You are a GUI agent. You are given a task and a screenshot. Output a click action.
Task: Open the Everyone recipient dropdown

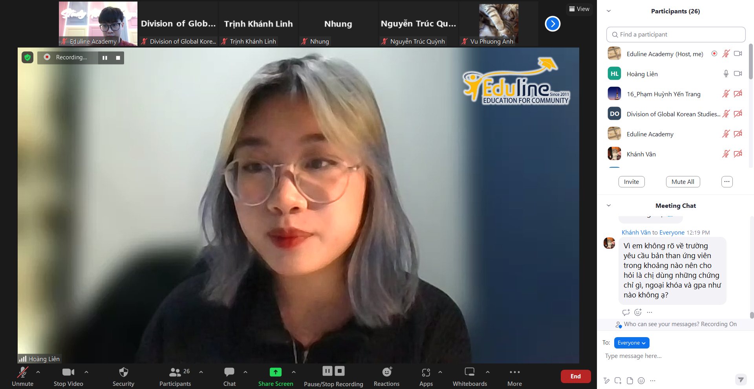(x=631, y=343)
